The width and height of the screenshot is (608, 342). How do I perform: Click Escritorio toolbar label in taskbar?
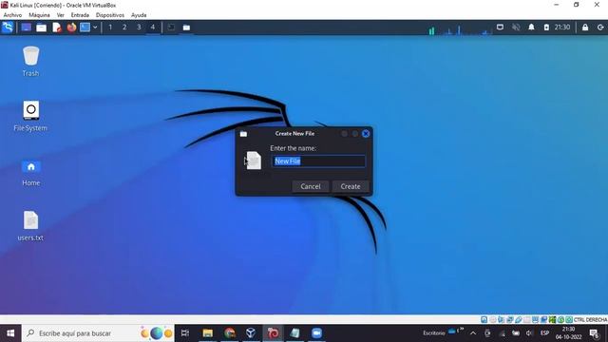click(x=433, y=333)
